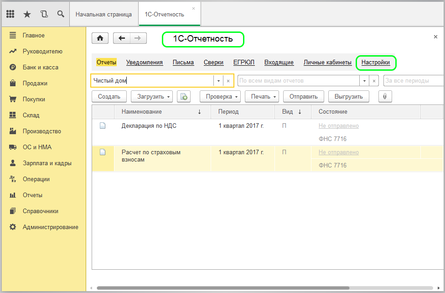Open the Проверка dropdown button

[x=220, y=97]
